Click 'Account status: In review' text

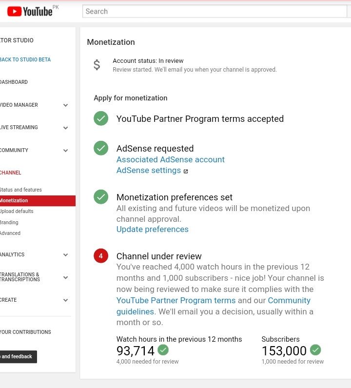(x=148, y=61)
